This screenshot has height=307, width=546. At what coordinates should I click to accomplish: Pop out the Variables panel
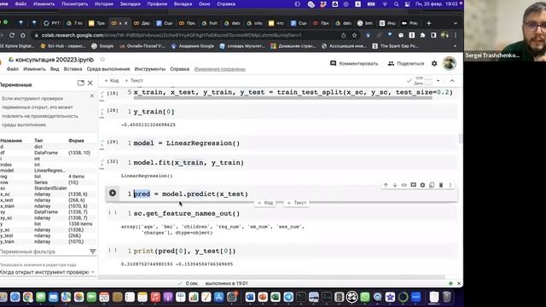click(x=81, y=83)
